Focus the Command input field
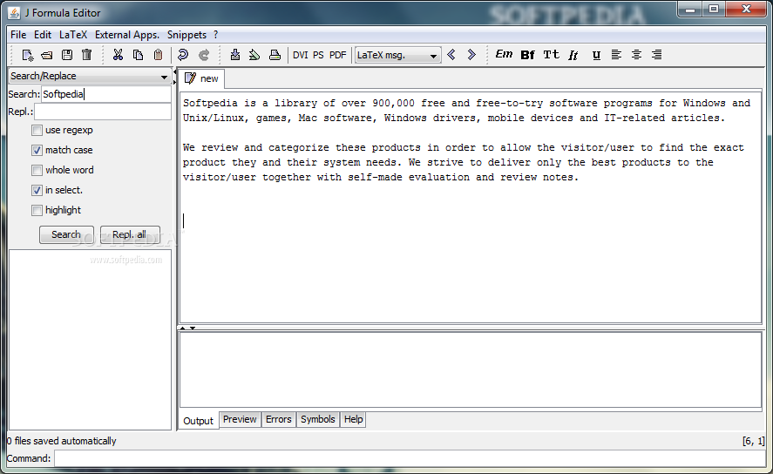This screenshot has height=474, width=773. 410,458
